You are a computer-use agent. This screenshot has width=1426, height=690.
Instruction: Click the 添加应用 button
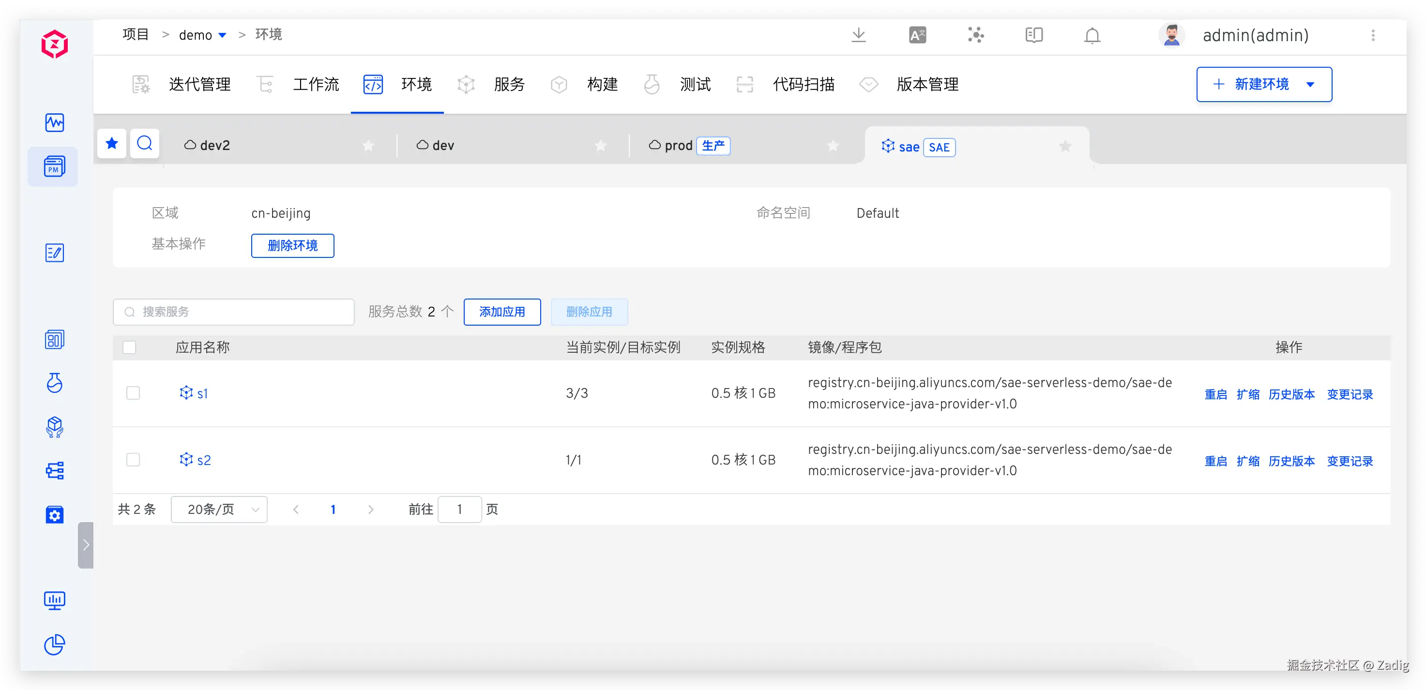pyautogui.click(x=501, y=312)
